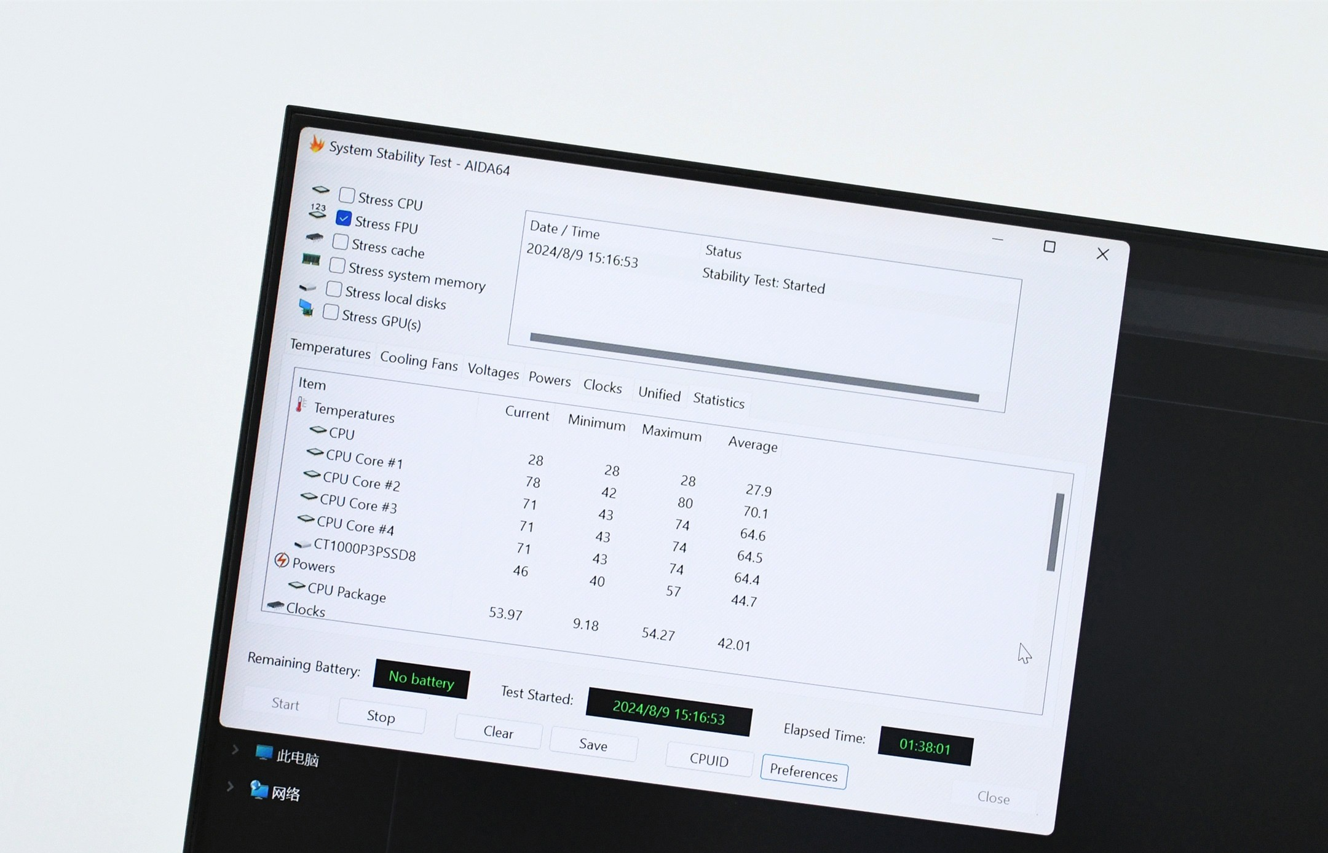Viewport: 1328px width, 853px height.
Task: Open the CPUID panel
Action: pyautogui.click(x=709, y=760)
